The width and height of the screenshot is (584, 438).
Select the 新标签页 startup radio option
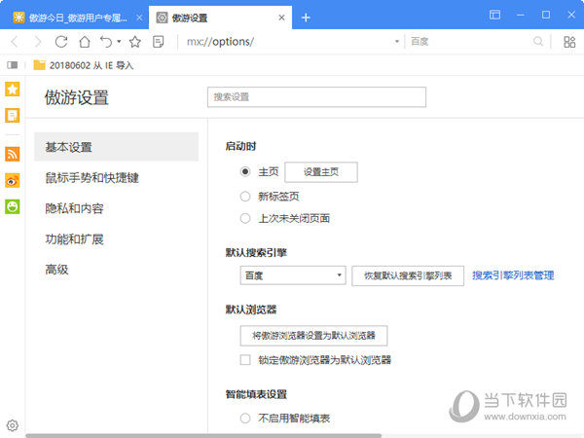245,196
